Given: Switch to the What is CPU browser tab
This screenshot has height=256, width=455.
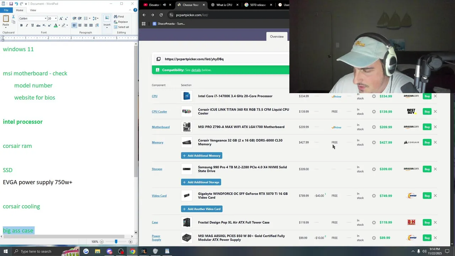Looking at the screenshot, I should click(x=224, y=5).
